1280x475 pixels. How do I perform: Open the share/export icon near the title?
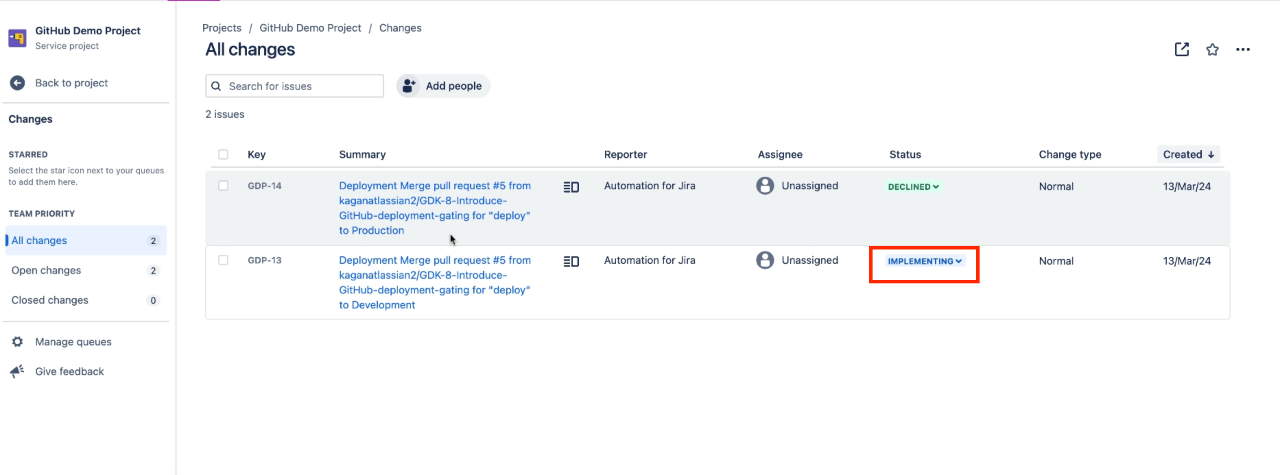(x=1182, y=49)
